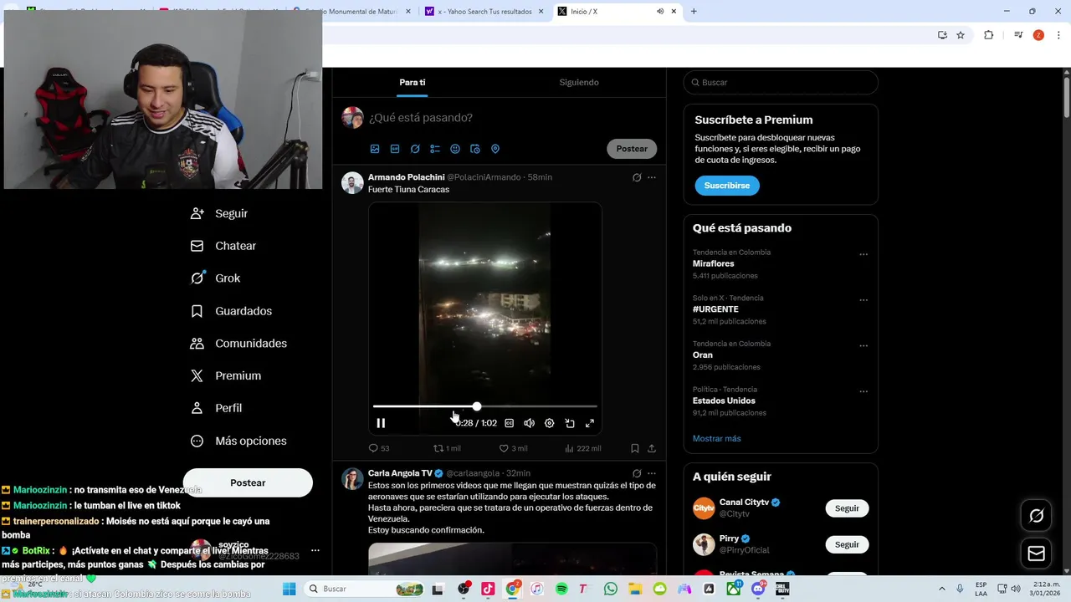This screenshot has height=602, width=1071.
Task: Follow Pirry
Action: click(x=847, y=544)
